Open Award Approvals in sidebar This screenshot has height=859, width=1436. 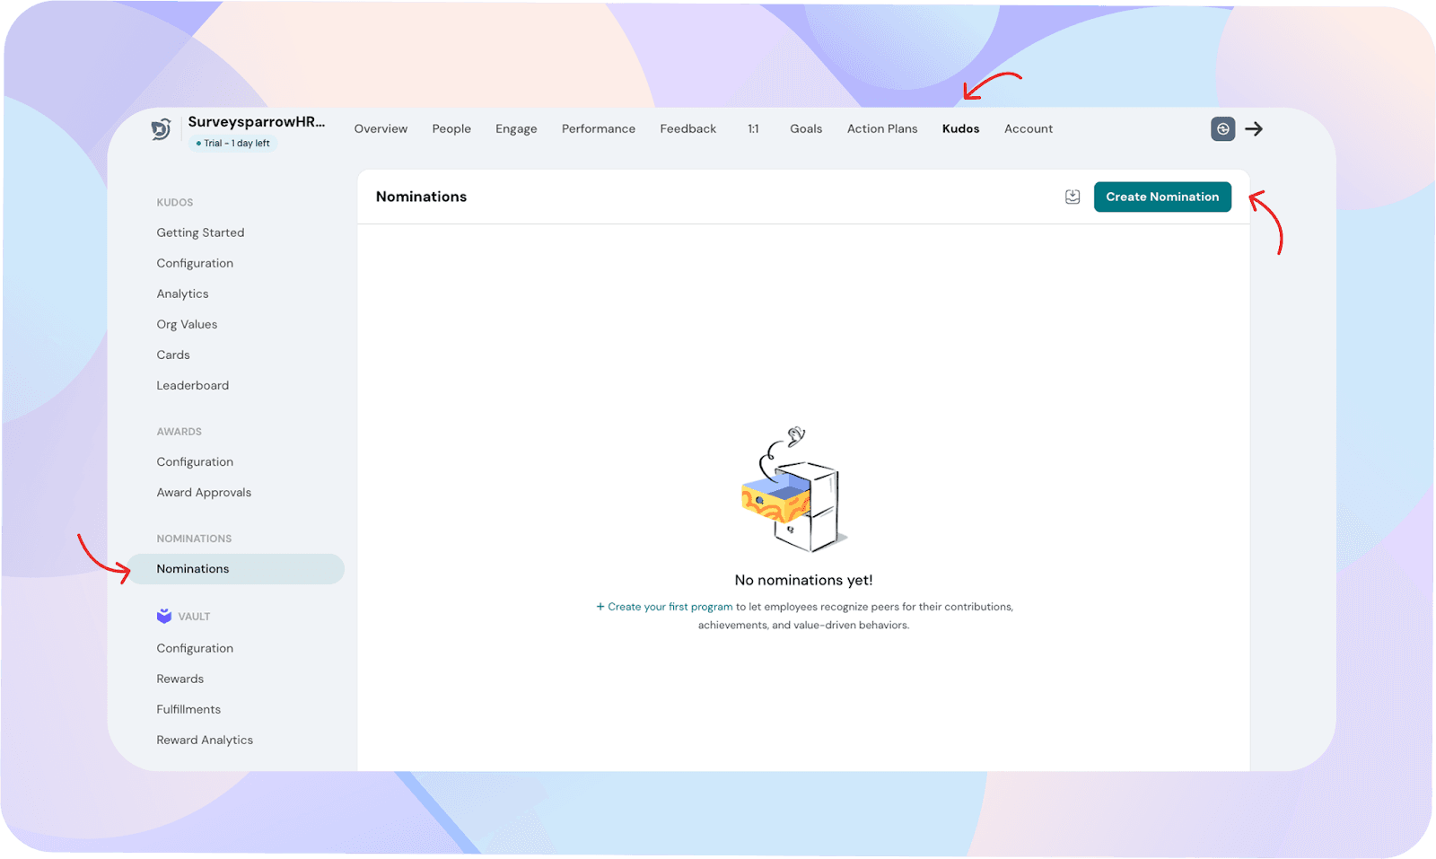coord(204,493)
